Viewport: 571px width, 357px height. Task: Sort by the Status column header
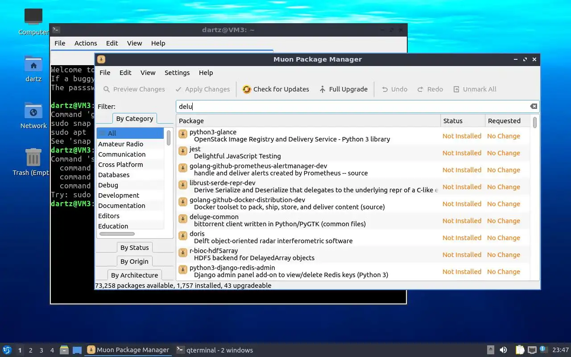463,121
